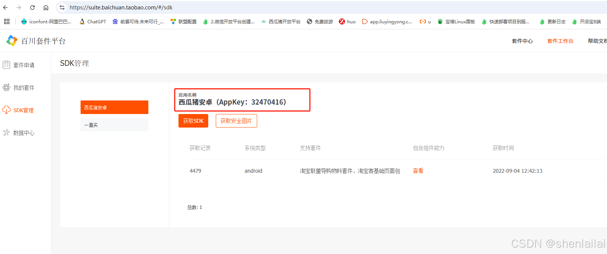Open the 更新日志 bookmark
This screenshot has width=607, height=254.
click(x=552, y=21)
